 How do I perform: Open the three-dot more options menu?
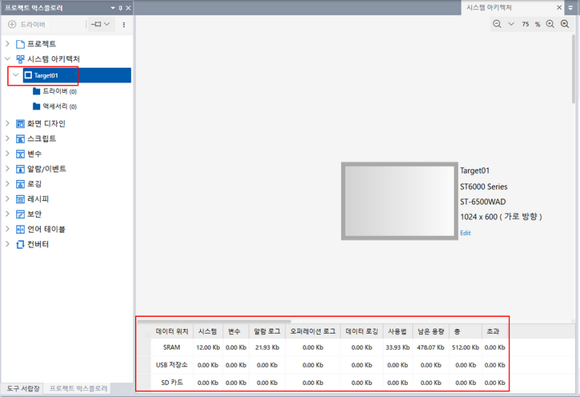pos(123,25)
